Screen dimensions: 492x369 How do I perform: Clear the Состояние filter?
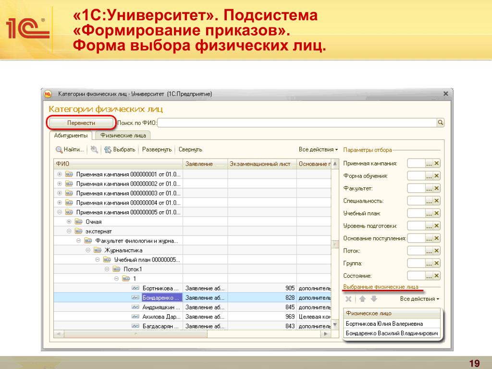pyautogui.click(x=436, y=276)
